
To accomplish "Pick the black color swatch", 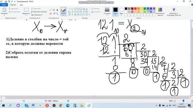I will click(x=126, y=9).
